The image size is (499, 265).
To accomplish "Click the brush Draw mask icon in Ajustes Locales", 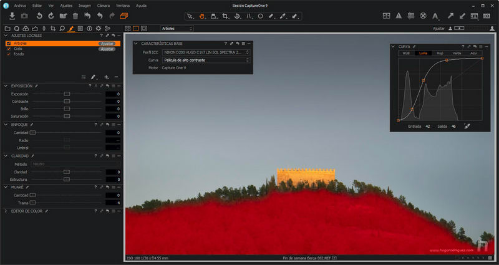I will pyautogui.click(x=94, y=77).
